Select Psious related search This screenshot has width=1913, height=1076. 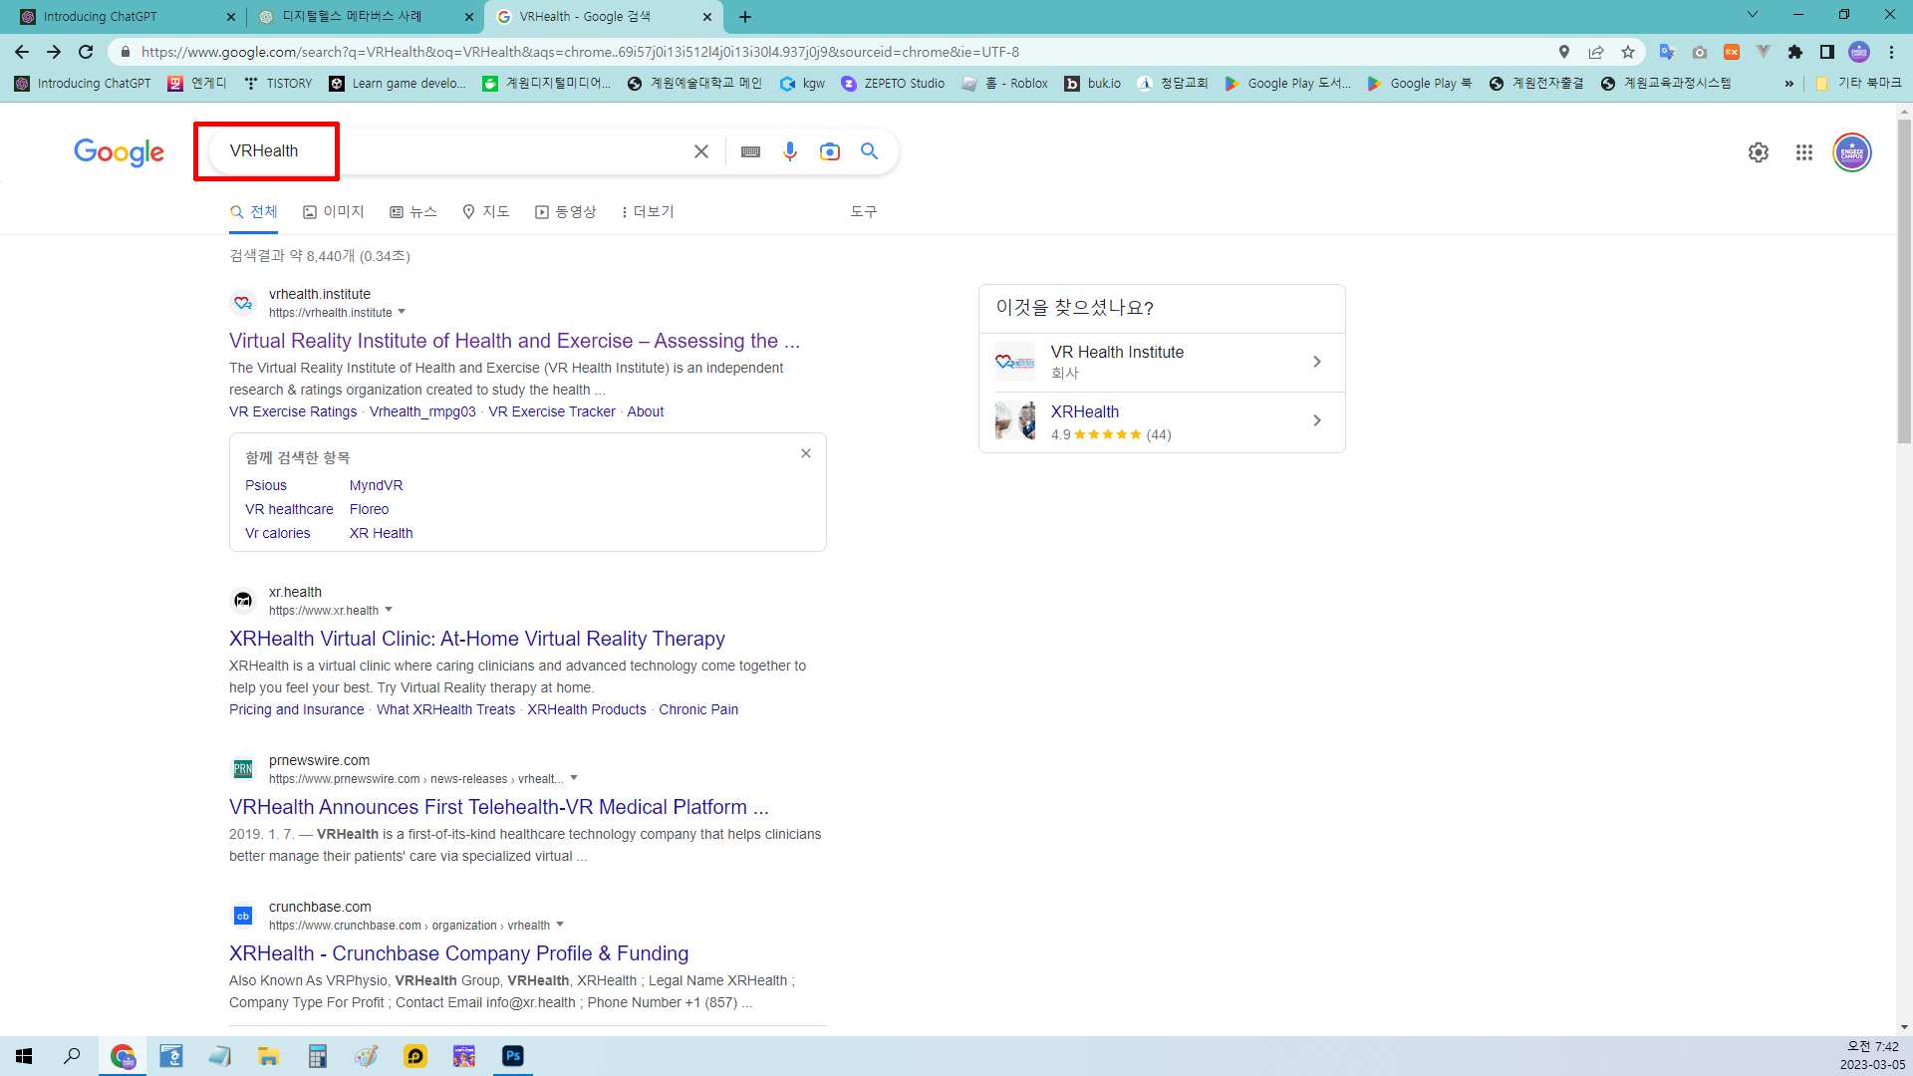266,485
